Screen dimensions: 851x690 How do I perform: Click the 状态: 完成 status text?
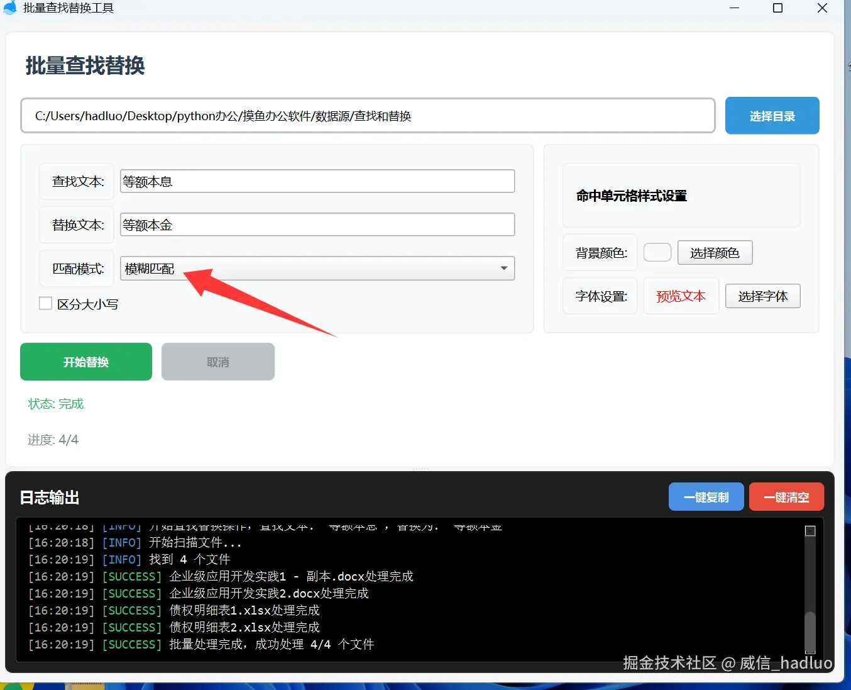tap(56, 404)
